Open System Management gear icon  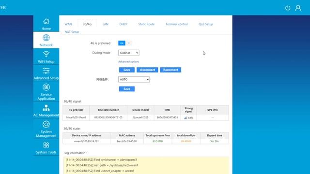pyautogui.click(x=46, y=124)
